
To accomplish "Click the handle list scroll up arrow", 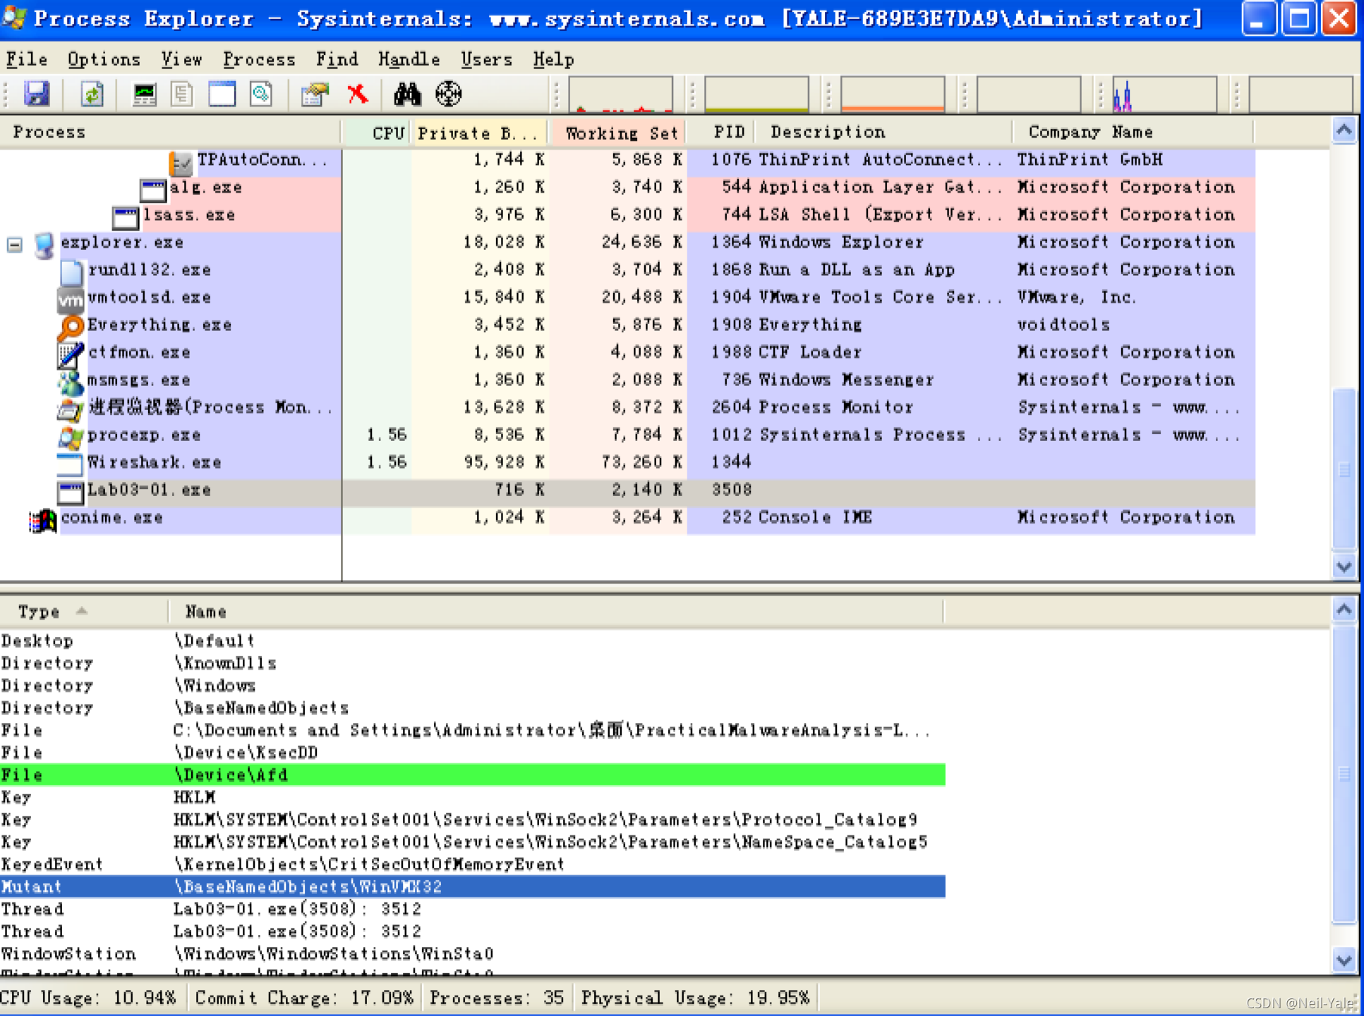I will (1344, 610).
